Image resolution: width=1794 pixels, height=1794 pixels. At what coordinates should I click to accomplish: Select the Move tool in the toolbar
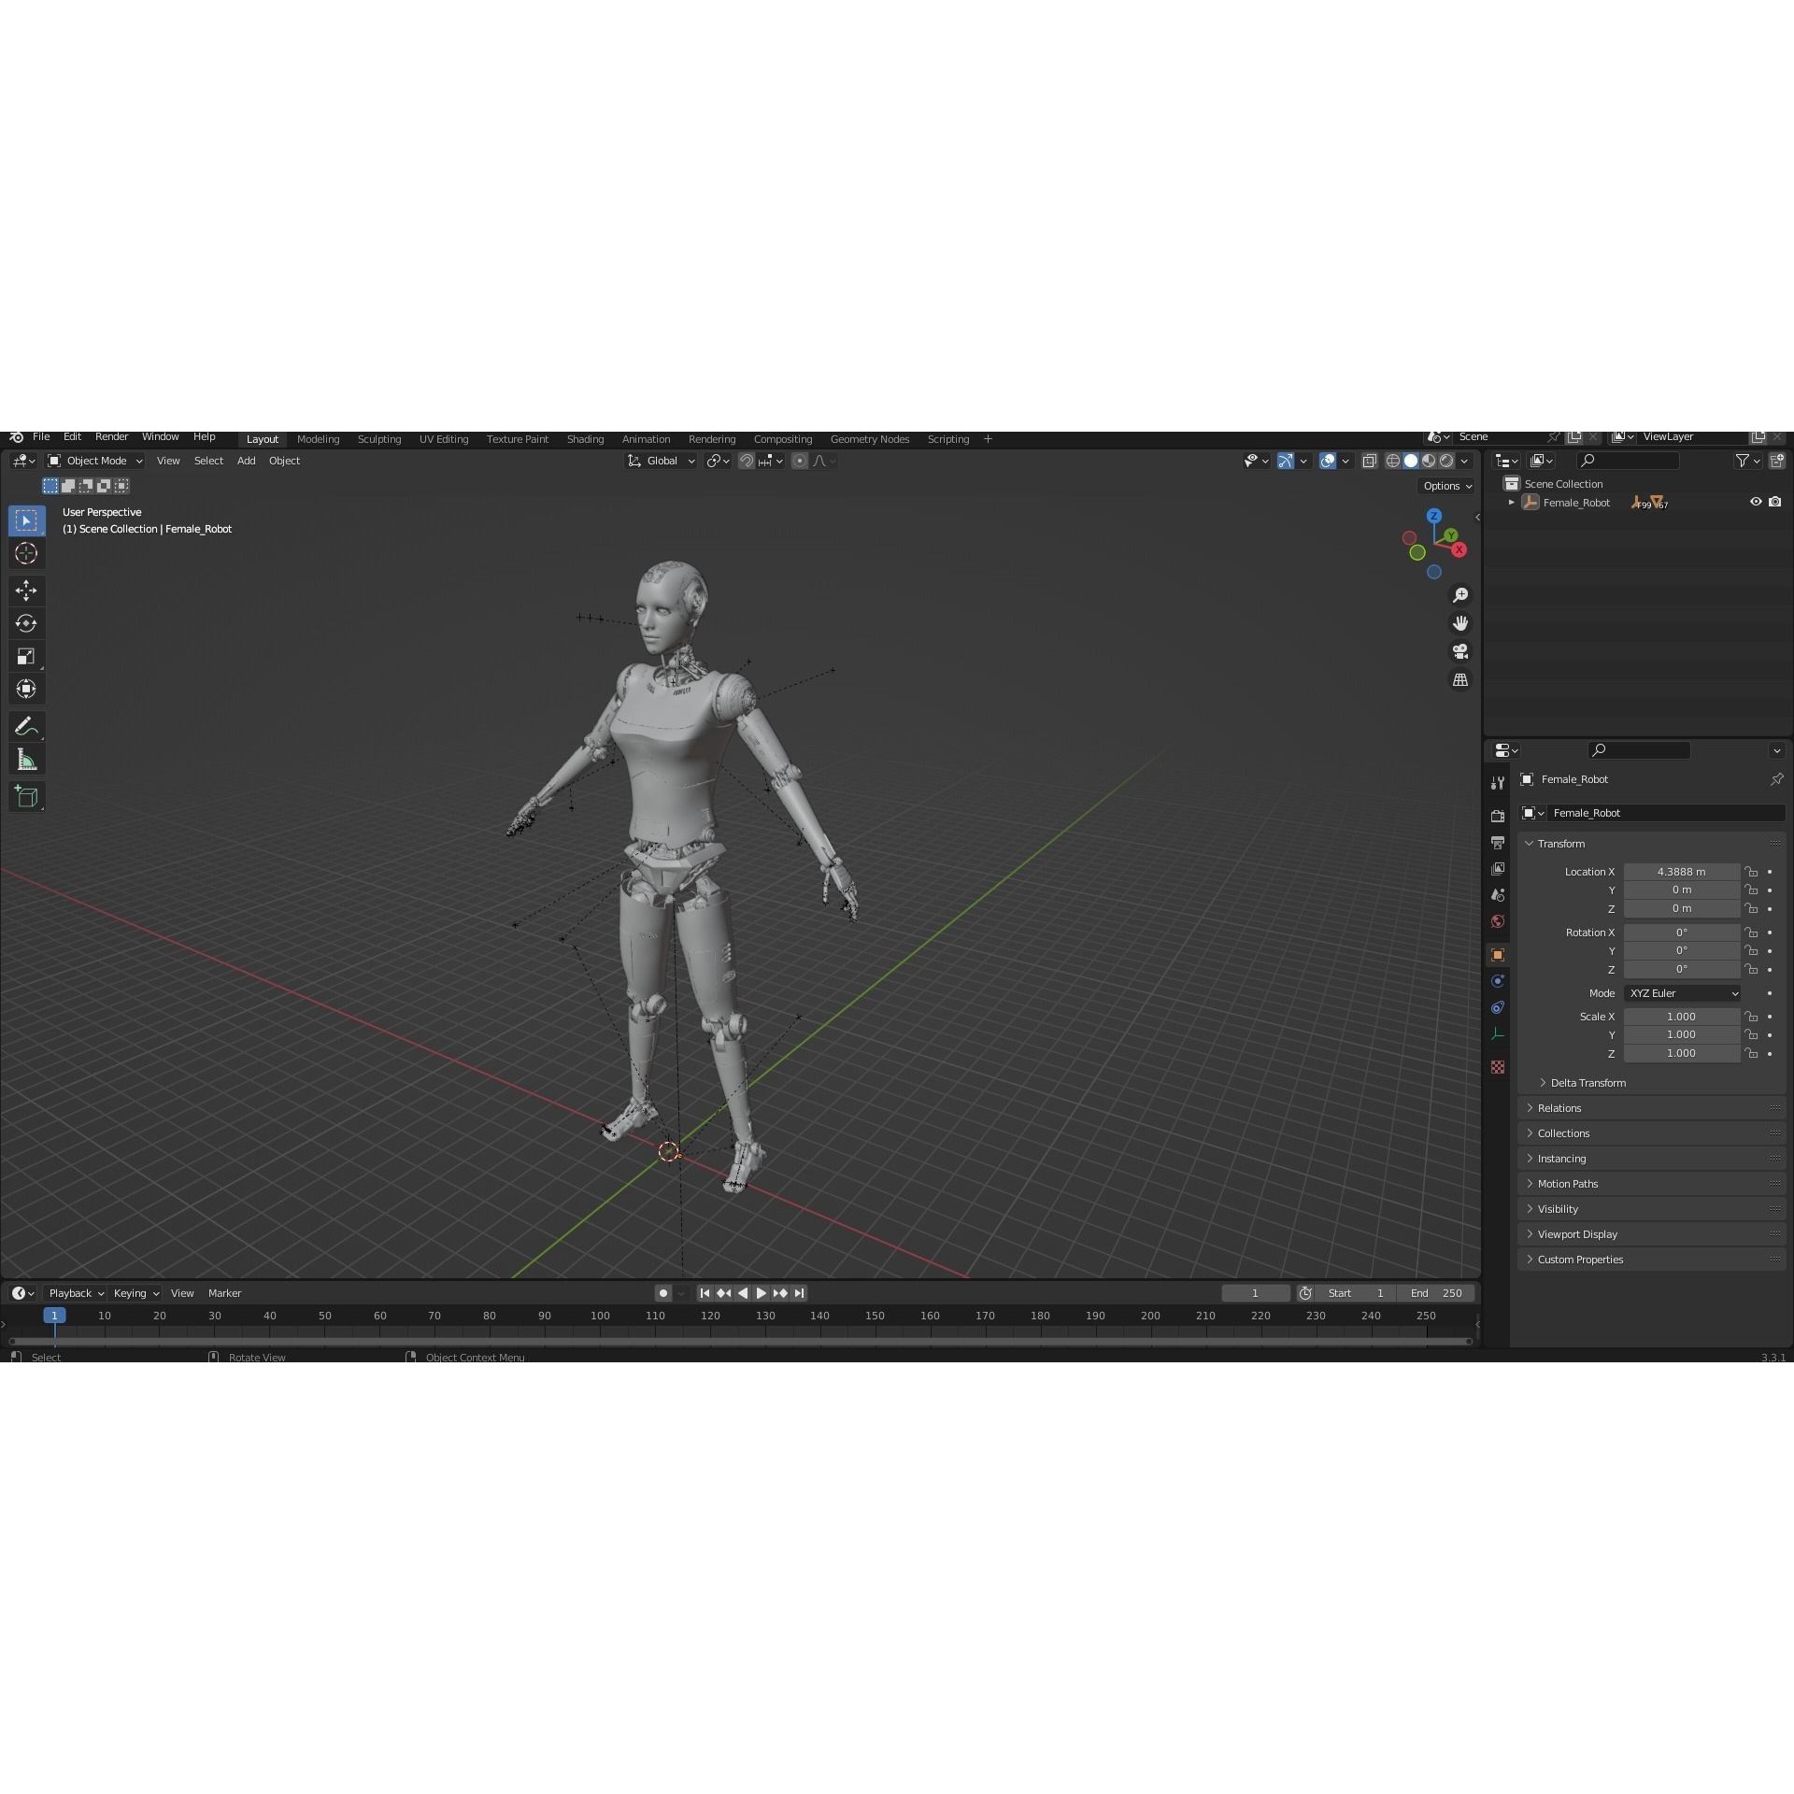tap(26, 591)
